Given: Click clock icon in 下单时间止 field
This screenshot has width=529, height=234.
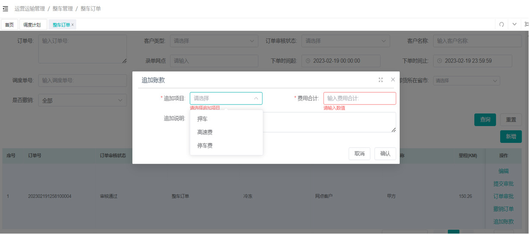Looking at the screenshot, I should [x=439, y=61].
